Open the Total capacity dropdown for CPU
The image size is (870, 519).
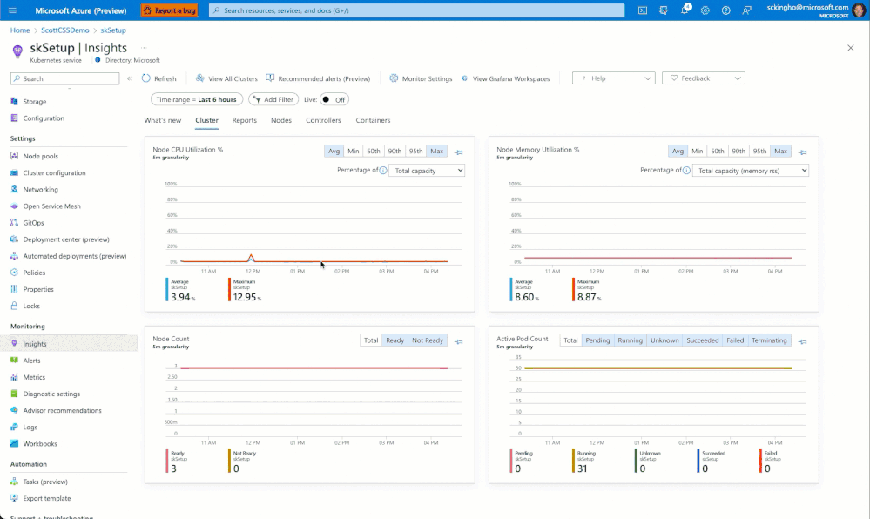coord(427,171)
